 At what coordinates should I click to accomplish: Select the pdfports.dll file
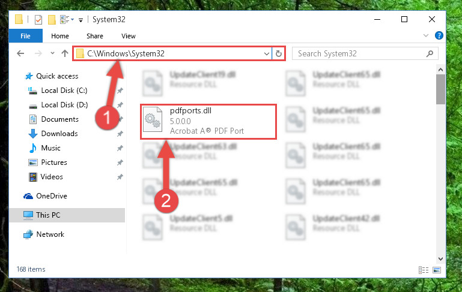208,122
